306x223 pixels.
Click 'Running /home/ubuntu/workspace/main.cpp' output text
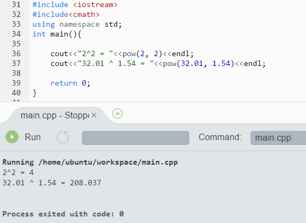point(90,162)
